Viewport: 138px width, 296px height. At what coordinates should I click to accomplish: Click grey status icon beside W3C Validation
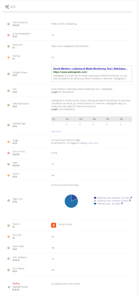8,259
